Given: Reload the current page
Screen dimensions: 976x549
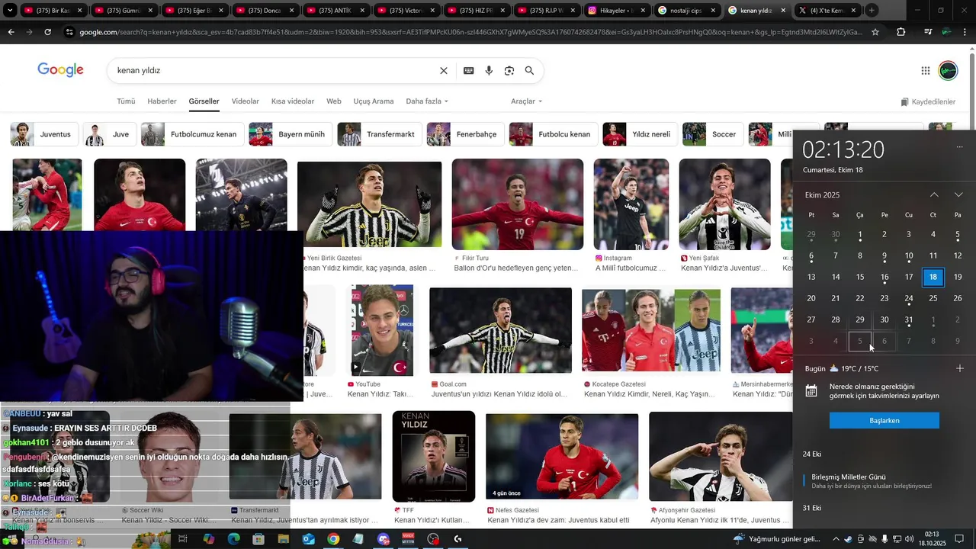Looking at the screenshot, I should tap(47, 32).
